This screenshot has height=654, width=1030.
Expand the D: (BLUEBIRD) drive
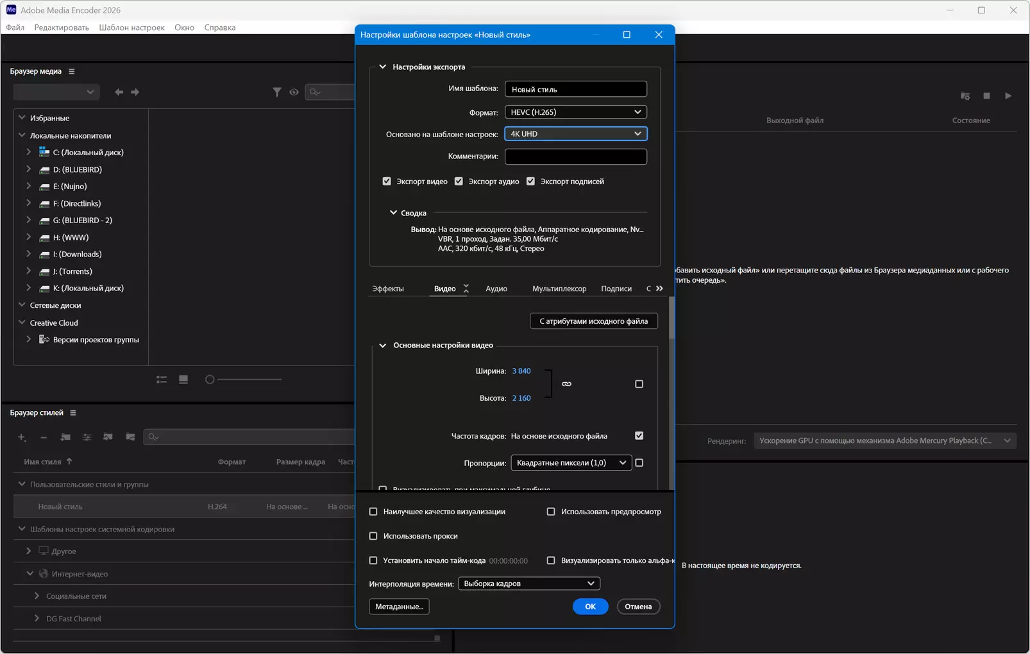(x=28, y=169)
